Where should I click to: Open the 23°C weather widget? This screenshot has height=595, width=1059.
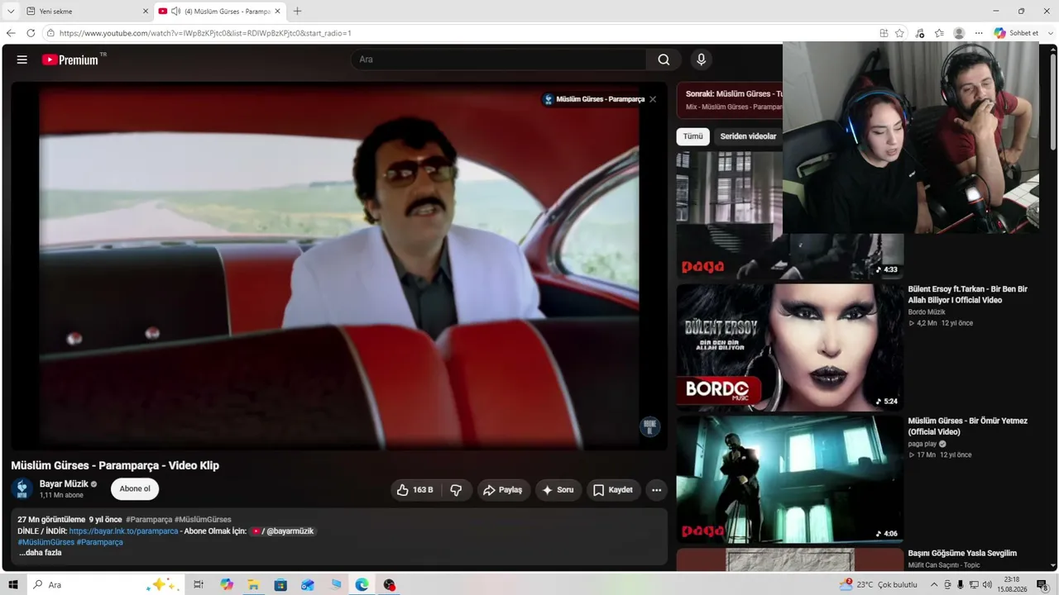tap(878, 585)
